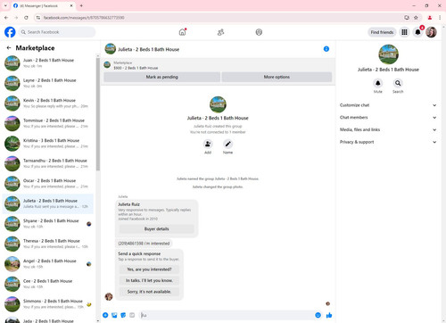Select Julieta - 2 Beds 1 Bath House chat

tap(48, 203)
